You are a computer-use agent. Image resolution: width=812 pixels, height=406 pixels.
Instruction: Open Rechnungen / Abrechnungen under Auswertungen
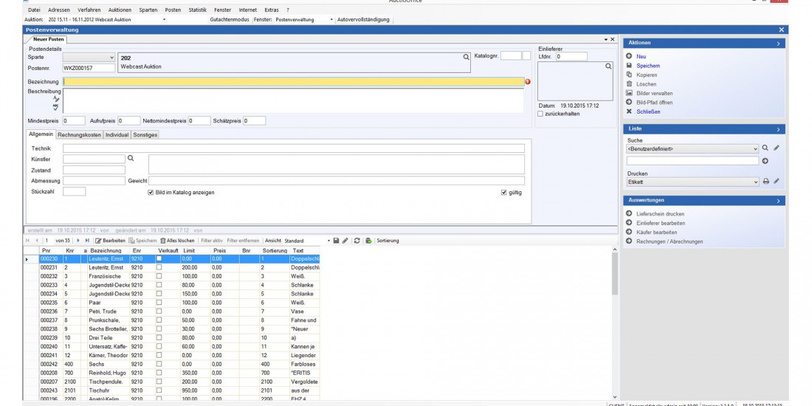coord(670,241)
